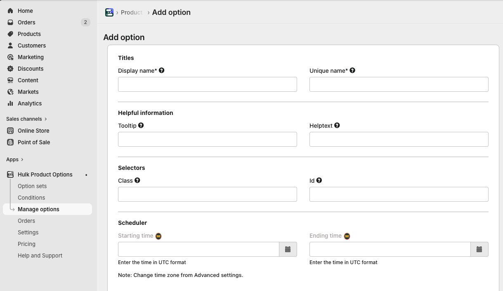Expand the Apps section
The height and width of the screenshot is (291, 503).
point(15,159)
